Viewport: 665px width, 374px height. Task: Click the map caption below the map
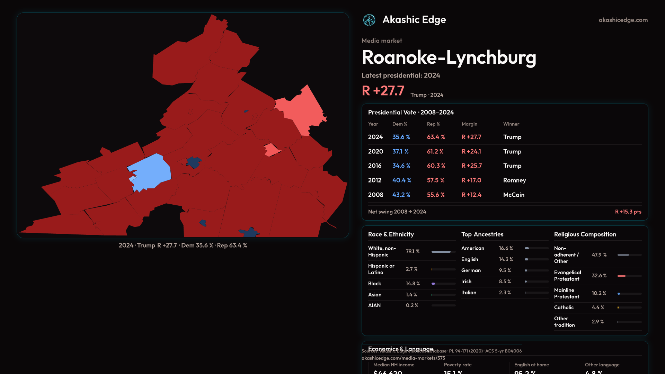tap(183, 246)
